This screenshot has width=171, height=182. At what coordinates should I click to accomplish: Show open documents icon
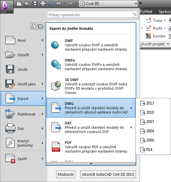41,26
